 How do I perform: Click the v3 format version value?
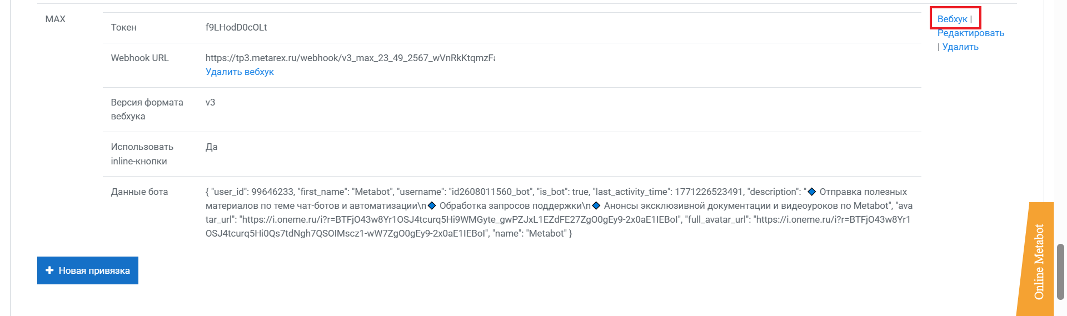point(210,102)
